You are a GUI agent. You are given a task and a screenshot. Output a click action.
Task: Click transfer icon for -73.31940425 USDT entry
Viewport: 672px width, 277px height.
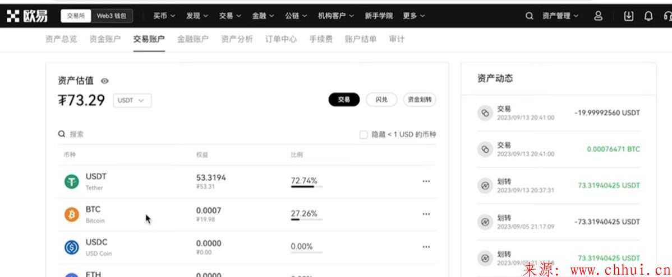pos(485,222)
